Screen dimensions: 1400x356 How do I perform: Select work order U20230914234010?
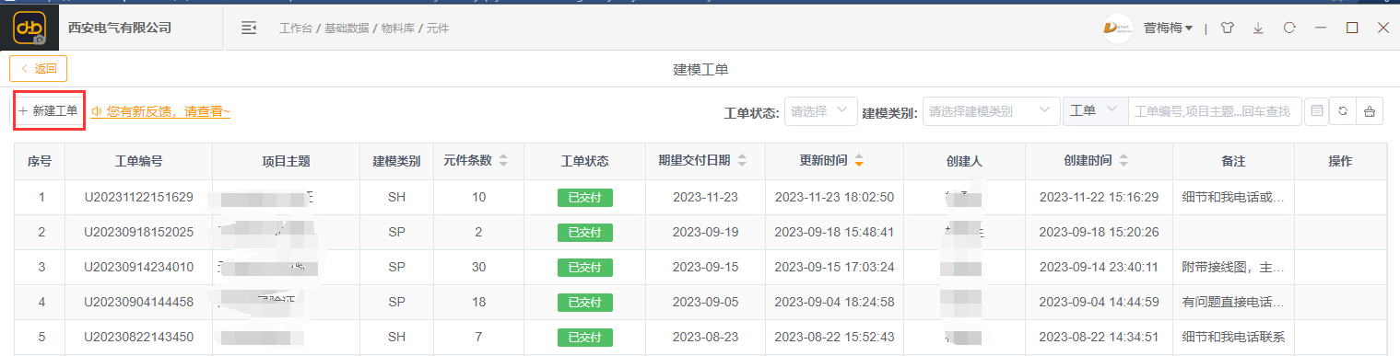tap(139, 267)
